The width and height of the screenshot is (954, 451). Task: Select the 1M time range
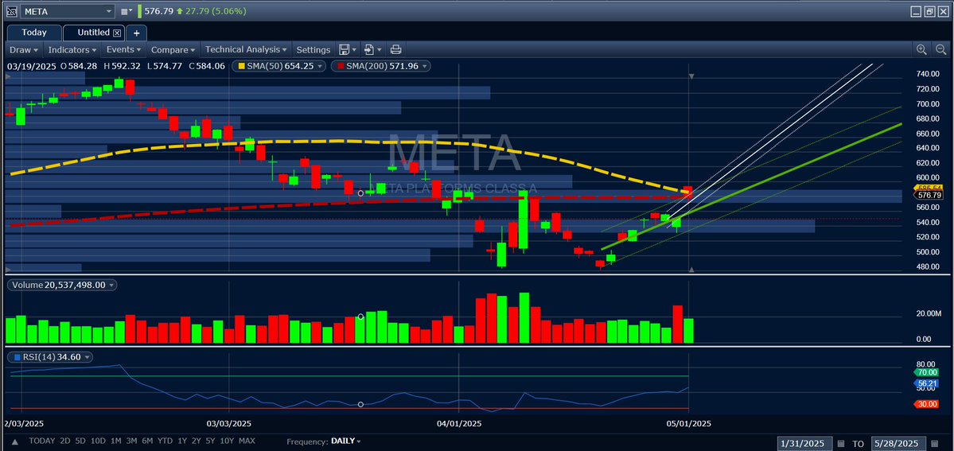coord(116,441)
